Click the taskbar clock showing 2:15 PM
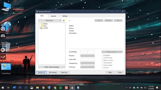Viewport: 161px width, 90px height. tap(151, 88)
